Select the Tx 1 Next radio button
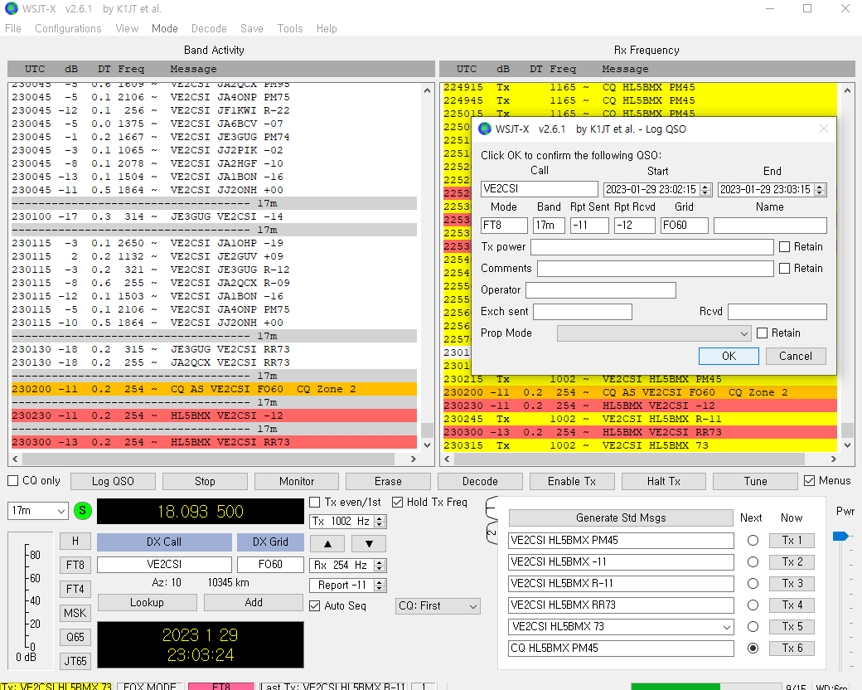862x690 pixels. [753, 540]
